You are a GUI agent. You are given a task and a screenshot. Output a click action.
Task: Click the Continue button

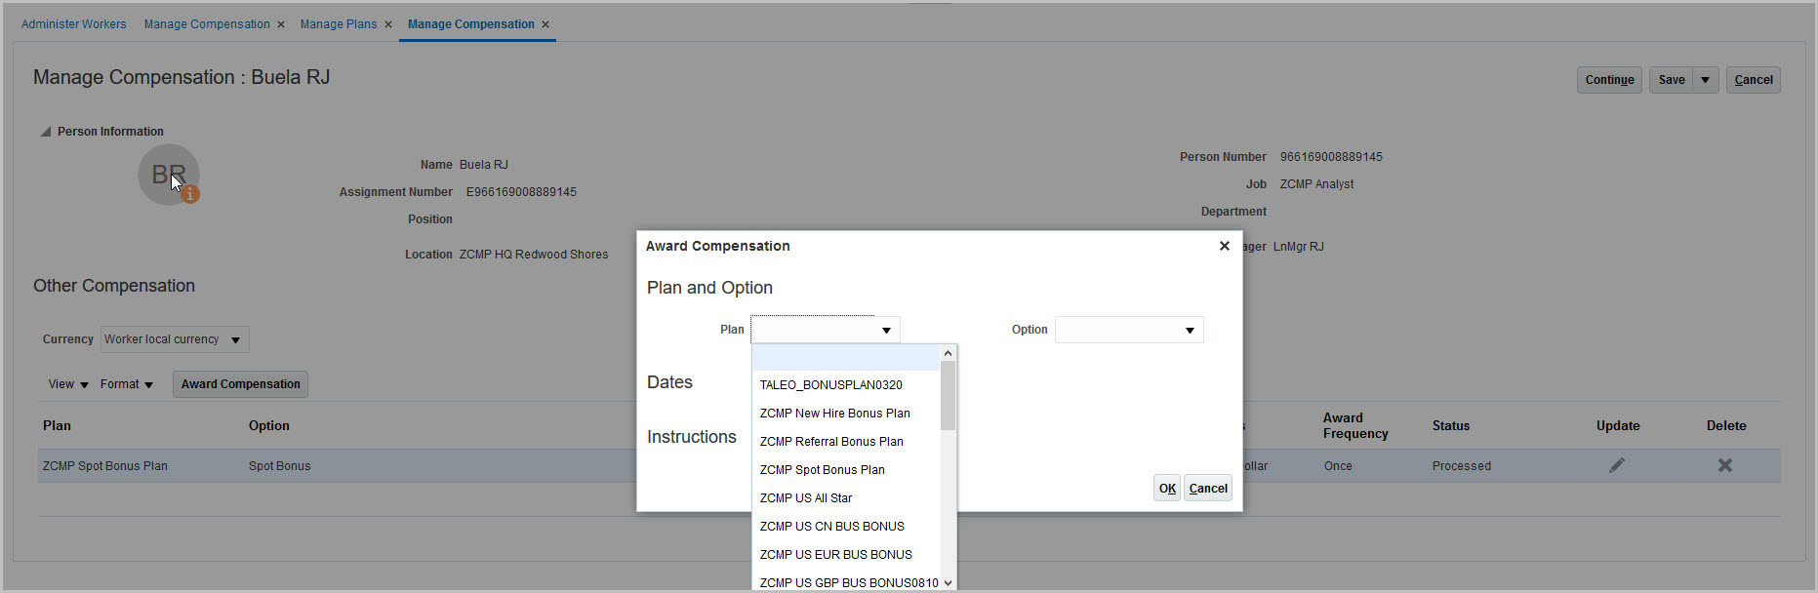click(1609, 80)
